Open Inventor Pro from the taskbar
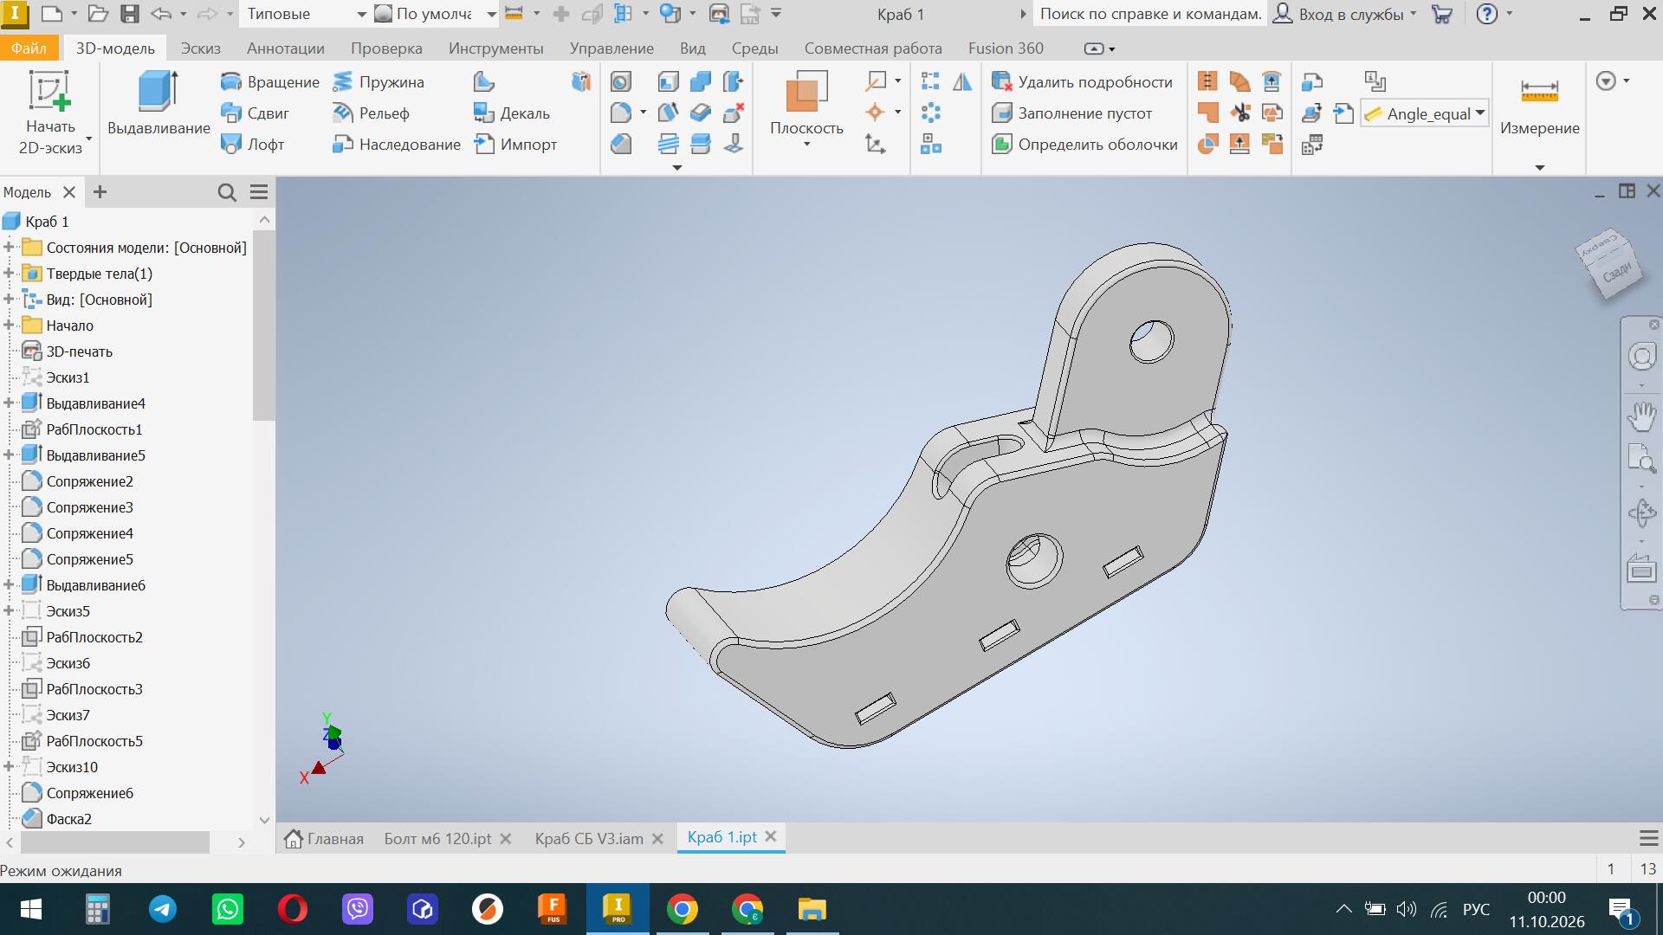1663x935 pixels. [x=618, y=909]
